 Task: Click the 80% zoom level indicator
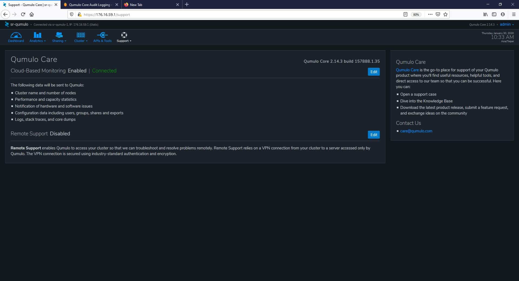[416, 15]
